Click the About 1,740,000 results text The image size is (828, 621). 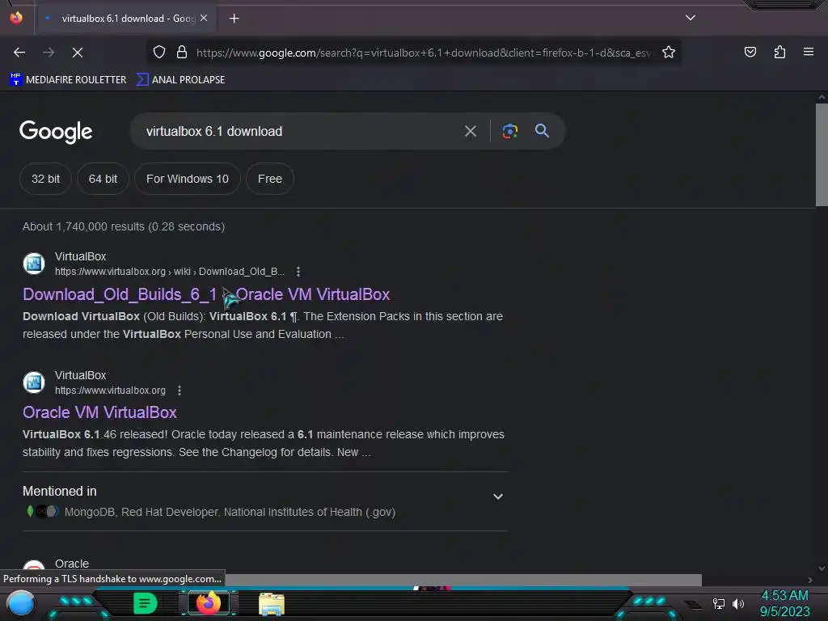[124, 226]
